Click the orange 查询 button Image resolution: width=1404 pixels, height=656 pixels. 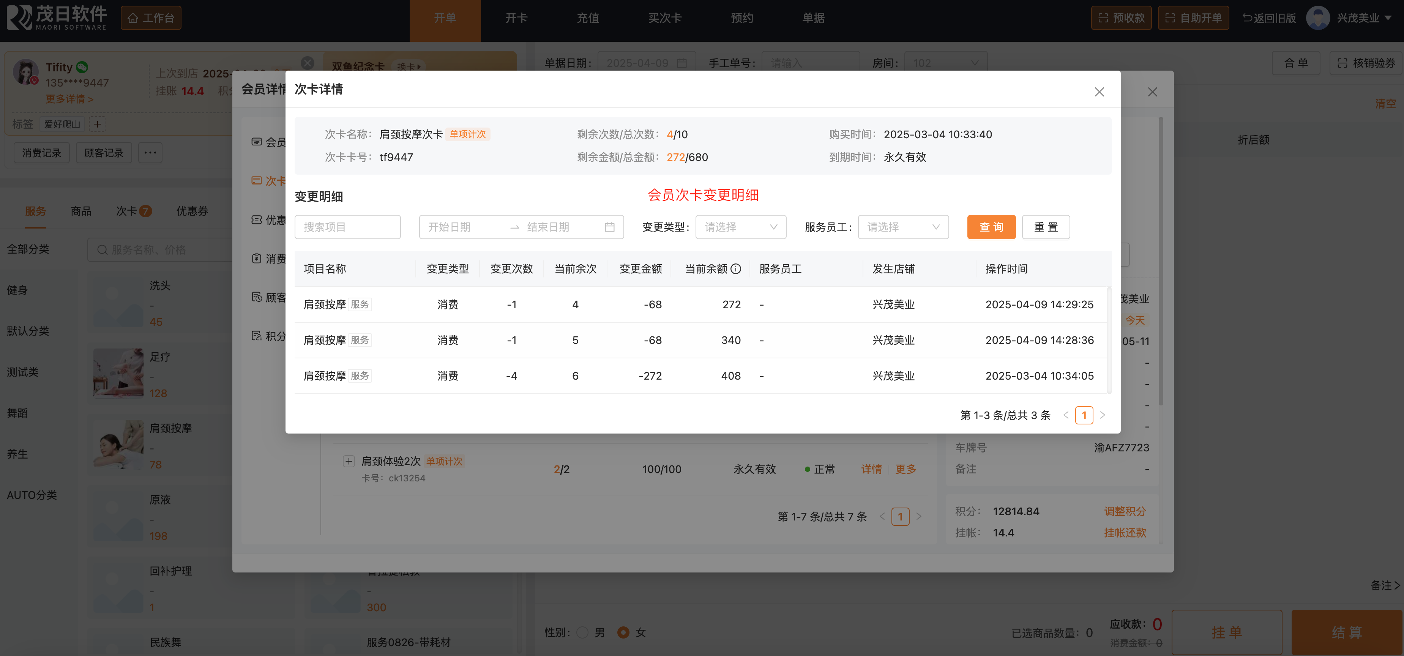pyautogui.click(x=991, y=227)
